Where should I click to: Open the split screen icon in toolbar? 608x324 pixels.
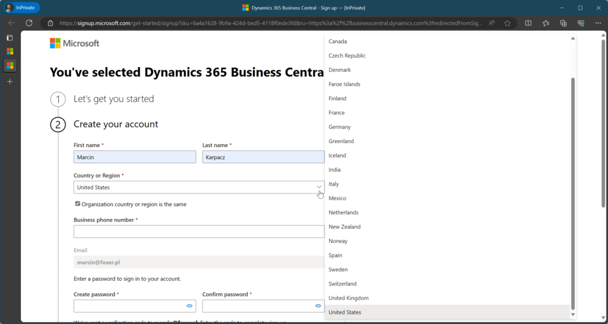click(x=528, y=23)
